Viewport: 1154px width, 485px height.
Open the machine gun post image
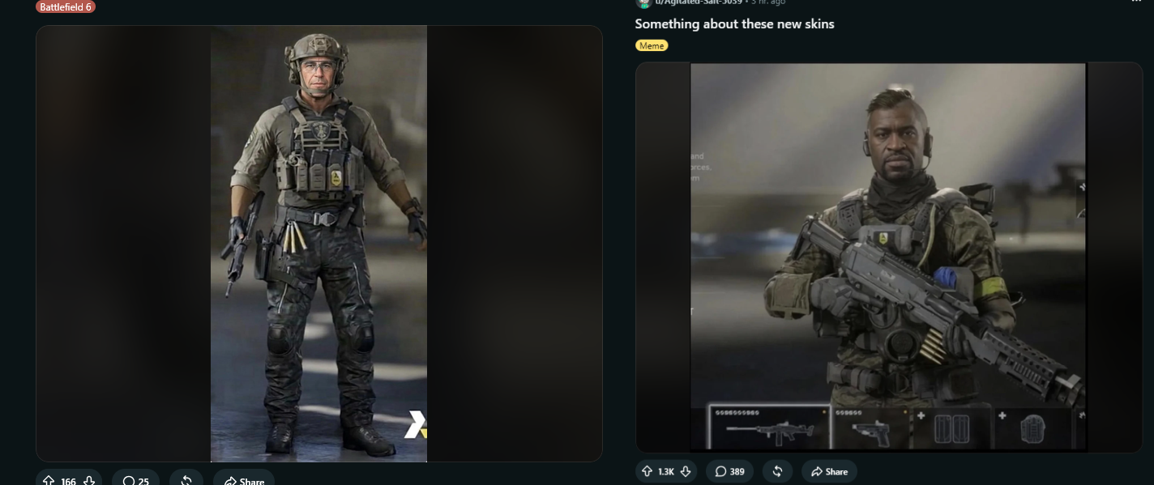coord(888,257)
